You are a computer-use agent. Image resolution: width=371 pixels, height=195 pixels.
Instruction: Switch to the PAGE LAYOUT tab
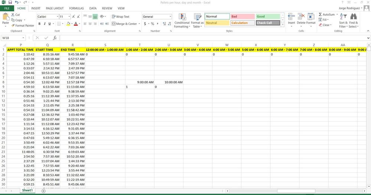(x=55, y=8)
